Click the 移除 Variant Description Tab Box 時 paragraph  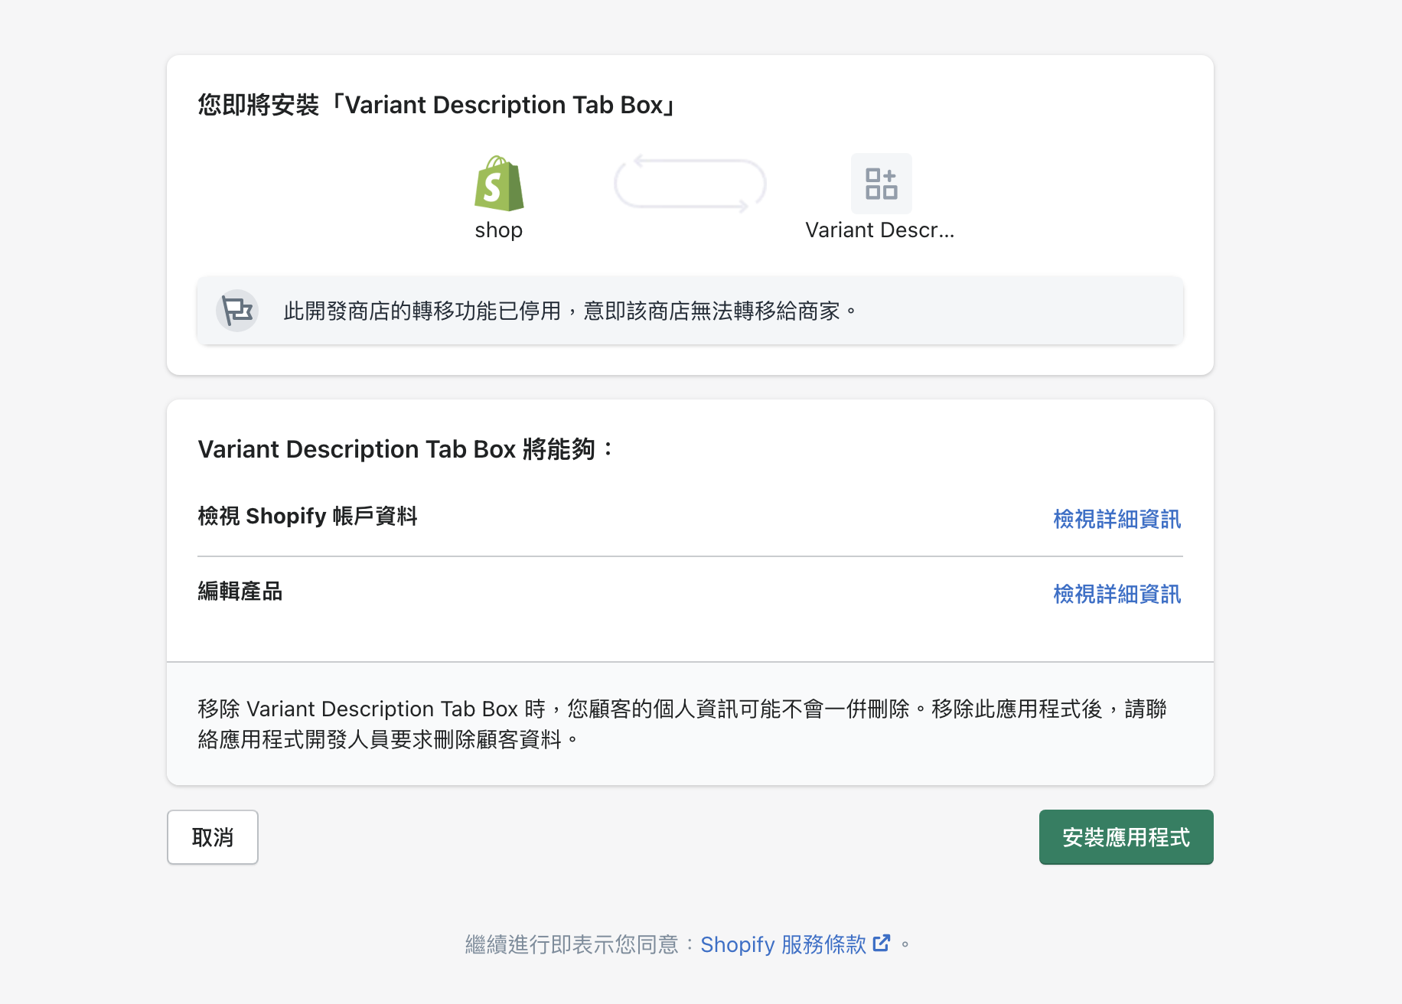pyautogui.click(x=682, y=724)
